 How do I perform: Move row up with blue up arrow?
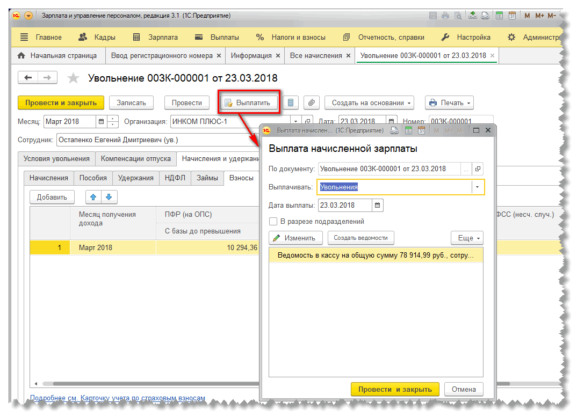[x=93, y=197]
